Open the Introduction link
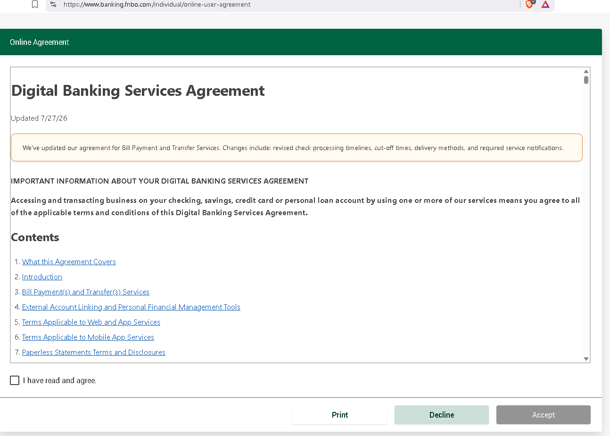Image resolution: width=610 pixels, height=436 pixels. 42,277
